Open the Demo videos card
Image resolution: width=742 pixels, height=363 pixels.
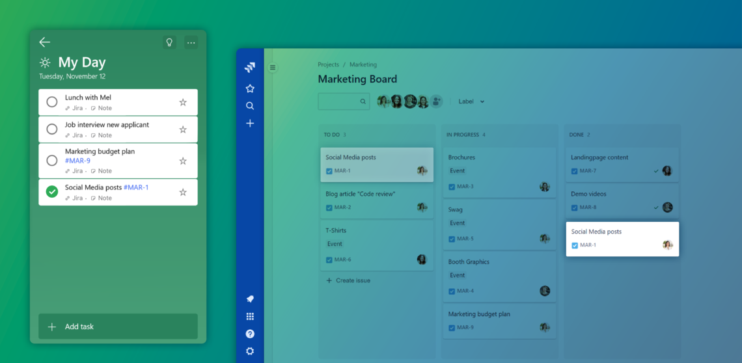[622, 201]
